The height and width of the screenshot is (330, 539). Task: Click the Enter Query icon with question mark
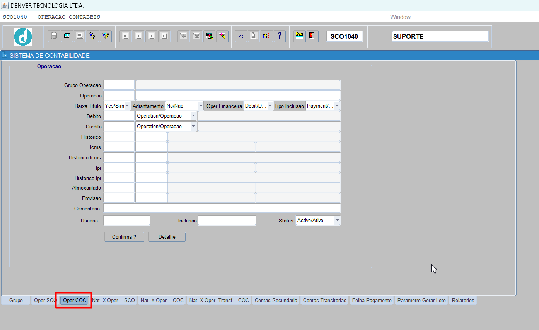click(x=92, y=36)
